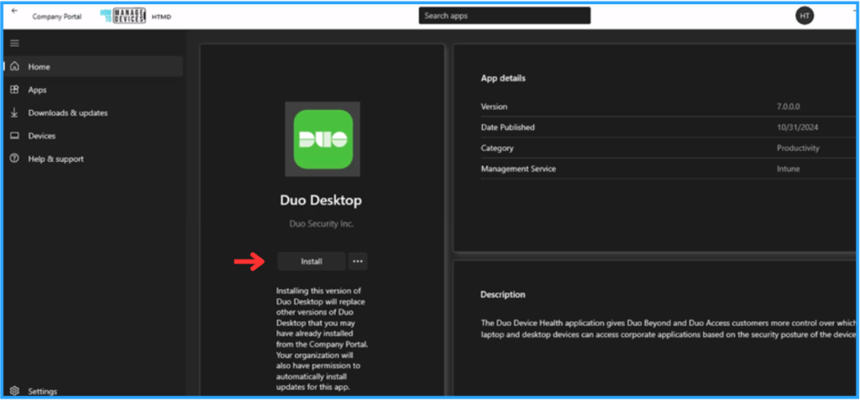
Task: Click the Management Service label
Action: click(518, 169)
